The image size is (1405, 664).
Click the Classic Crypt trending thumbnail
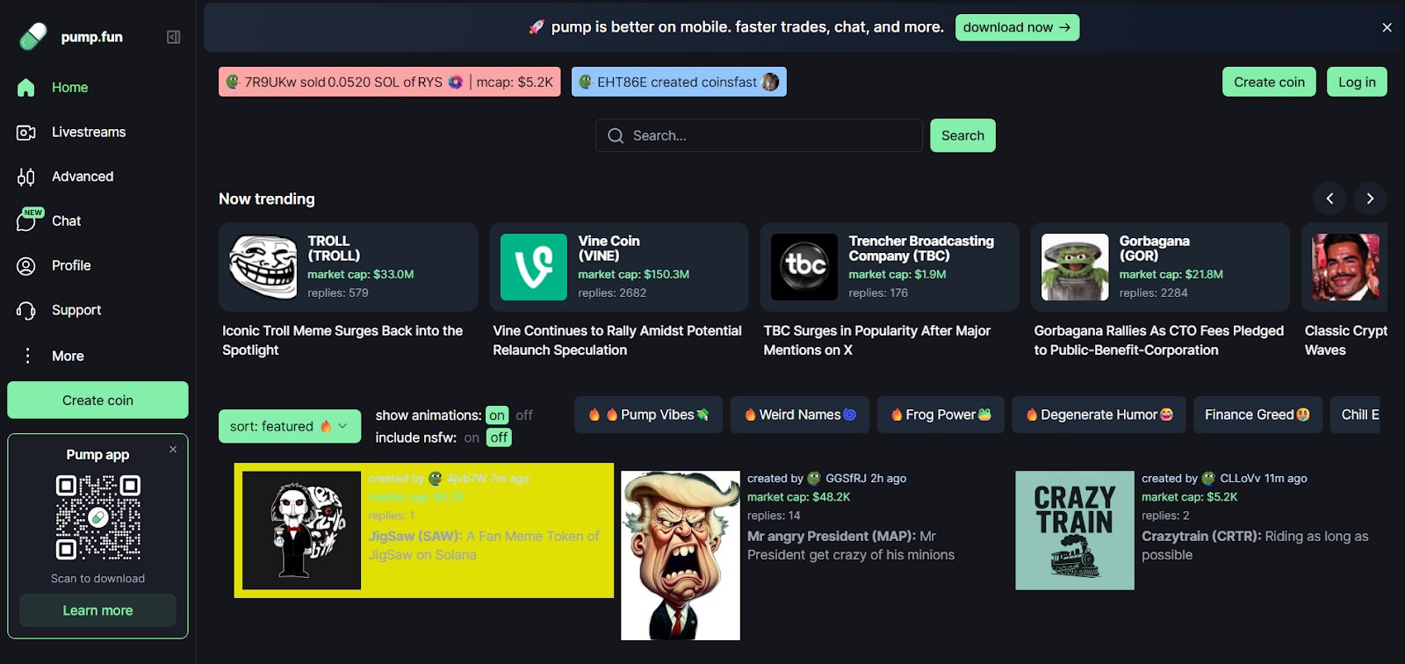click(1346, 267)
